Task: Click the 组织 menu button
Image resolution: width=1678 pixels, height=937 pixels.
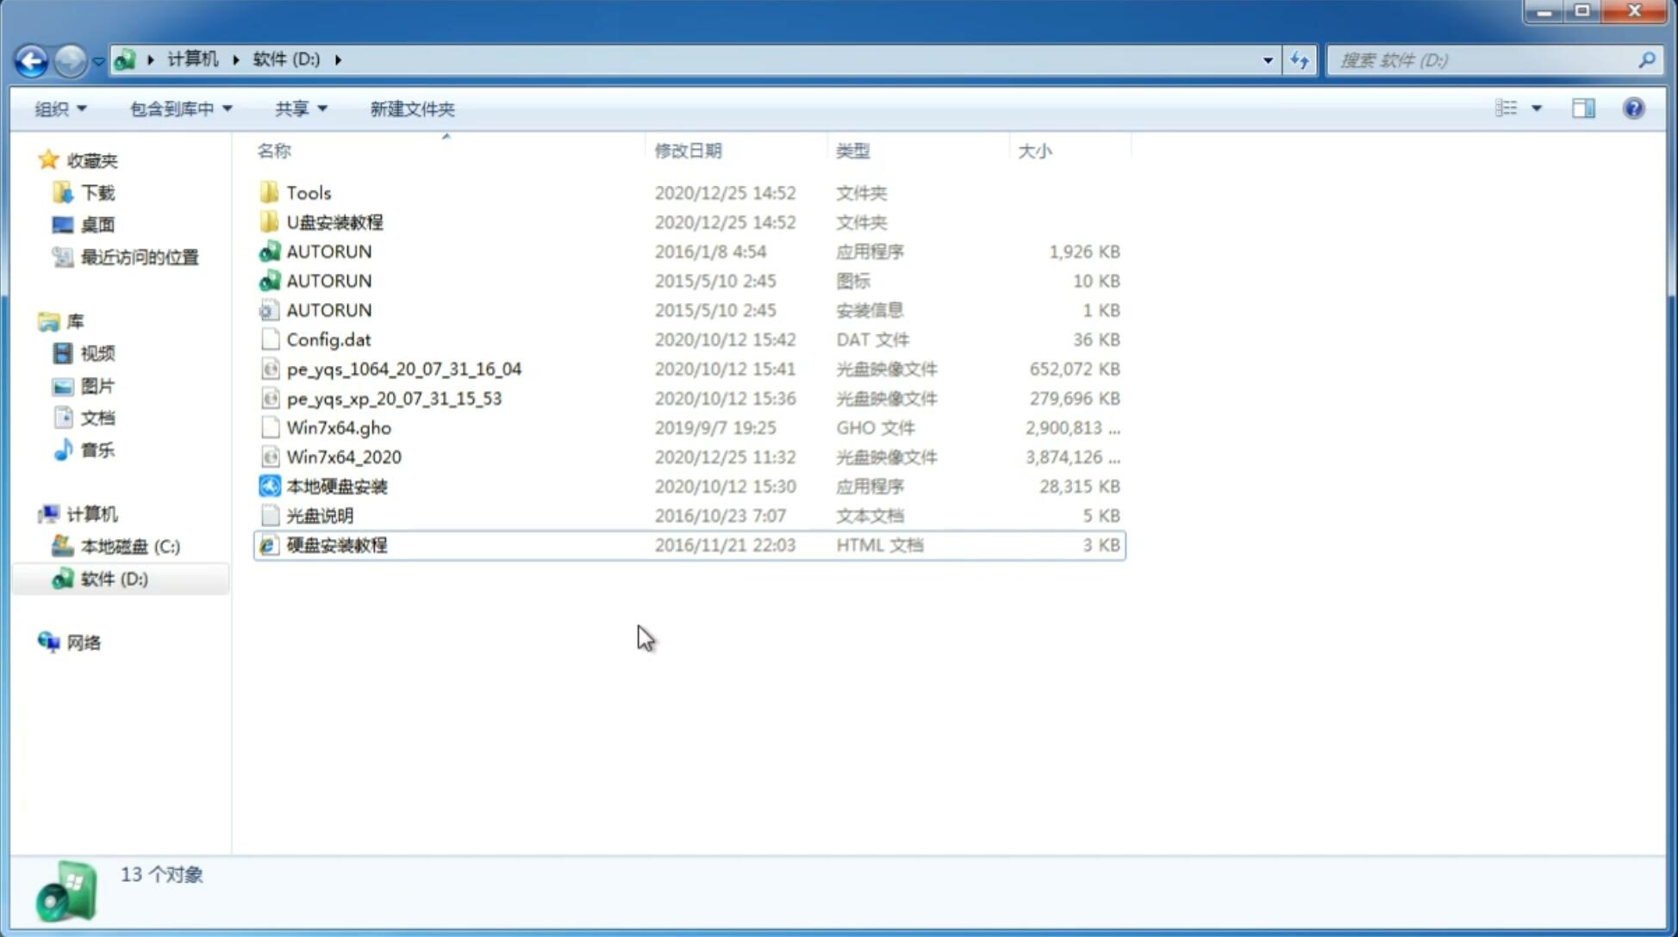Action: (60, 109)
